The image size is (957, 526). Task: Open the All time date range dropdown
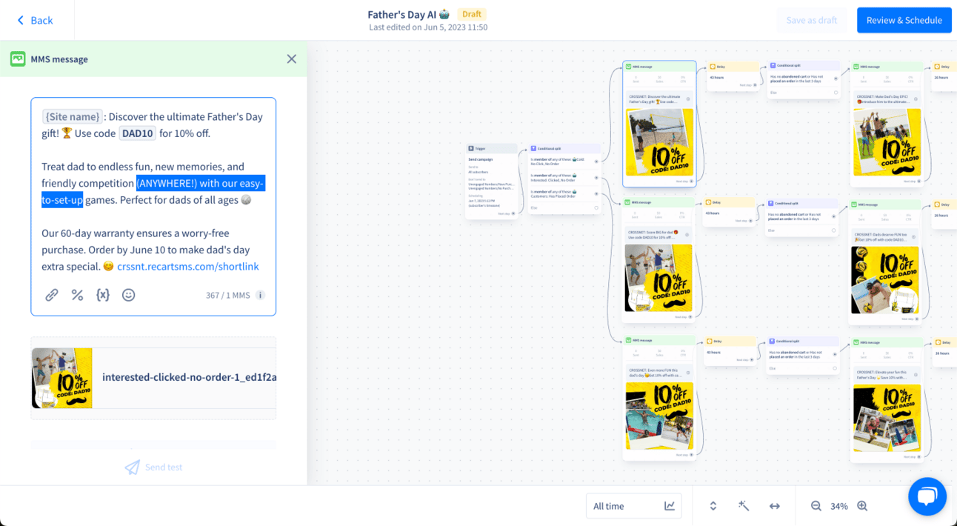pos(633,506)
